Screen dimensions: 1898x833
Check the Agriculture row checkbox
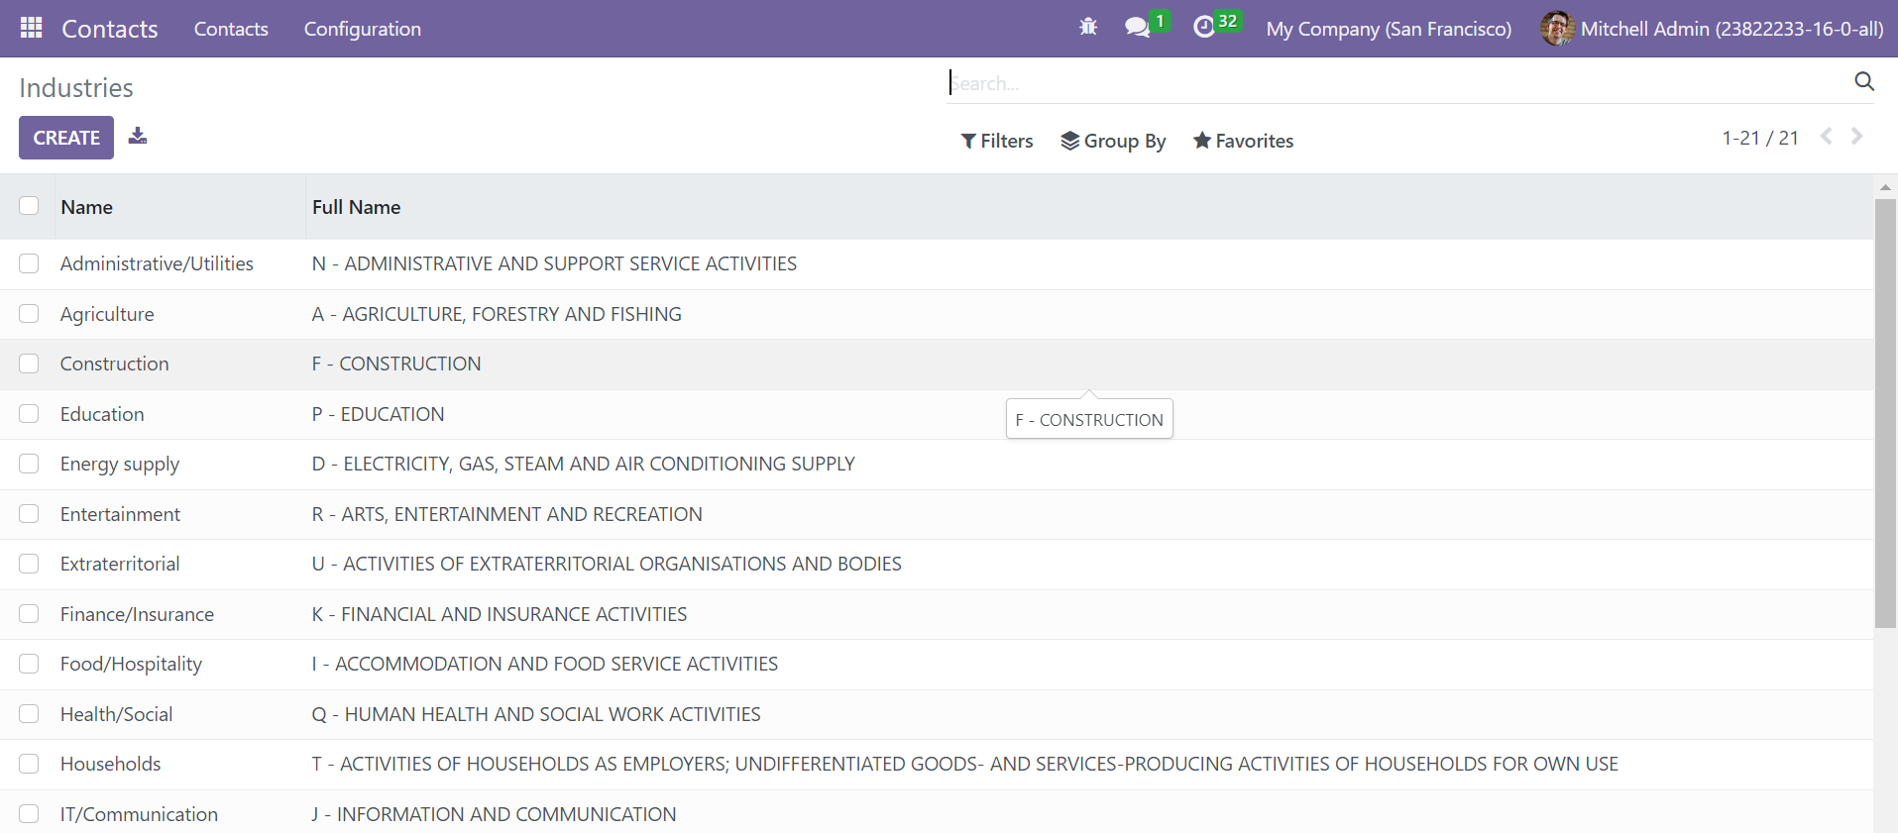coord(29,314)
